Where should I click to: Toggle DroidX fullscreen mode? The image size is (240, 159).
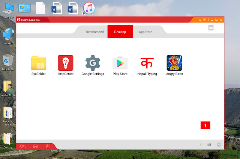point(219,145)
